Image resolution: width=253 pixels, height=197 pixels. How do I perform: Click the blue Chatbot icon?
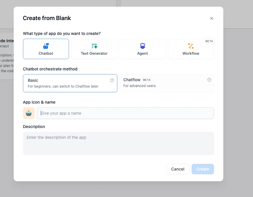[46, 46]
